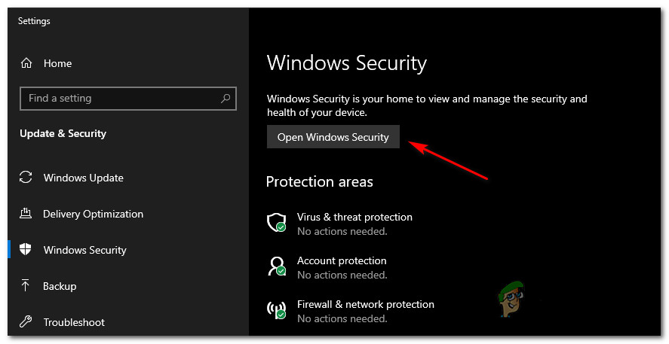The image size is (669, 344).
Task: Click the Windows Update sync arrows icon
Action: pos(26,178)
